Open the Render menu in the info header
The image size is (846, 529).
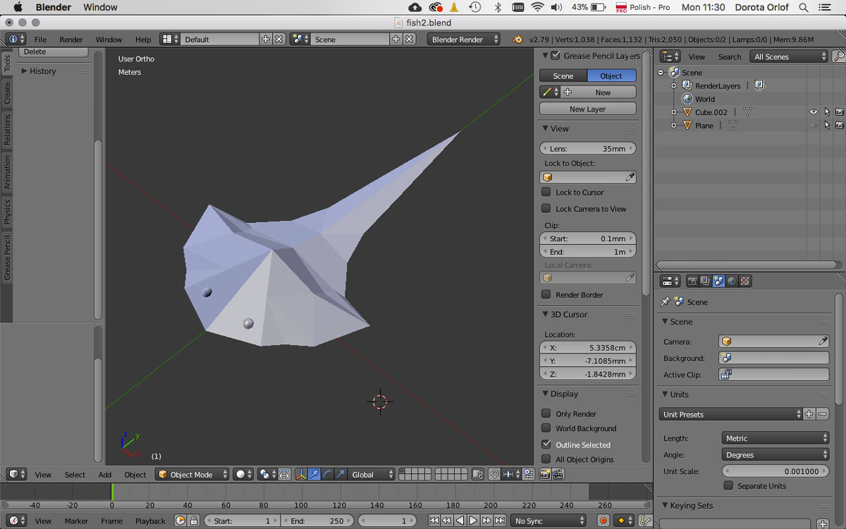click(70, 39)
